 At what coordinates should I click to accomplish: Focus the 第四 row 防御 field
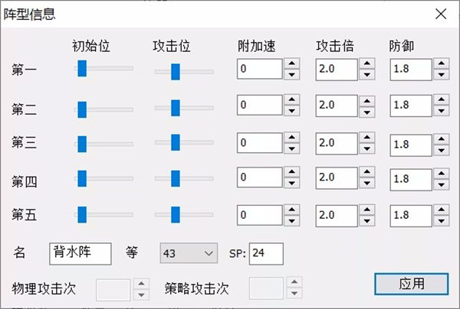(411, 180)
